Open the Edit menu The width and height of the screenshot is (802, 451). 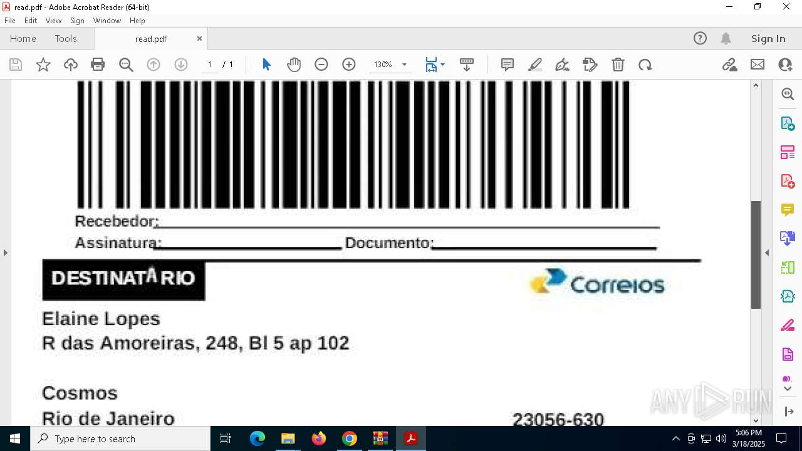tap(31, 21)
